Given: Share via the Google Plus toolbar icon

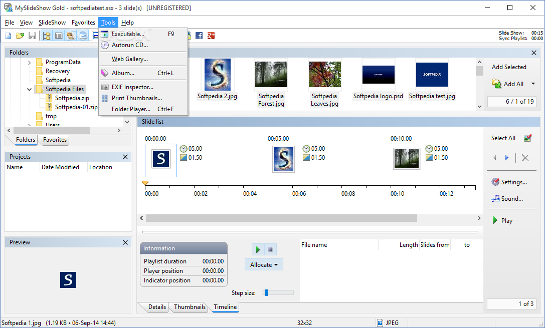Looking at the screenshot, I should pyautogui.click(x=211, y=36).
